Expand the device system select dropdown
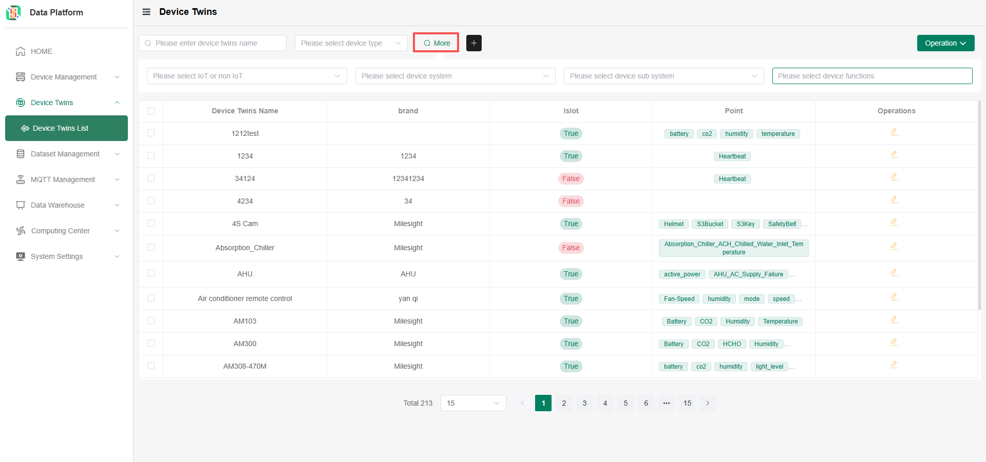The height and width of the screenshot is (462, 986). click(x=455, y=76)
